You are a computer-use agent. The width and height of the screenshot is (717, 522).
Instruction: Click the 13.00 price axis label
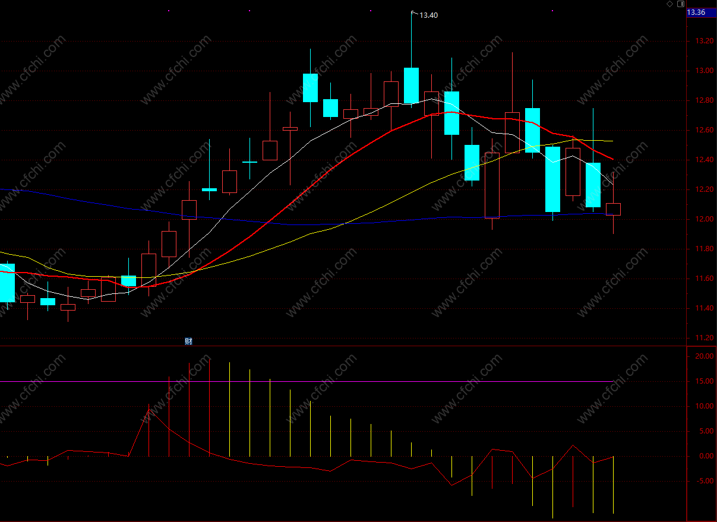[x=705, y=71]
